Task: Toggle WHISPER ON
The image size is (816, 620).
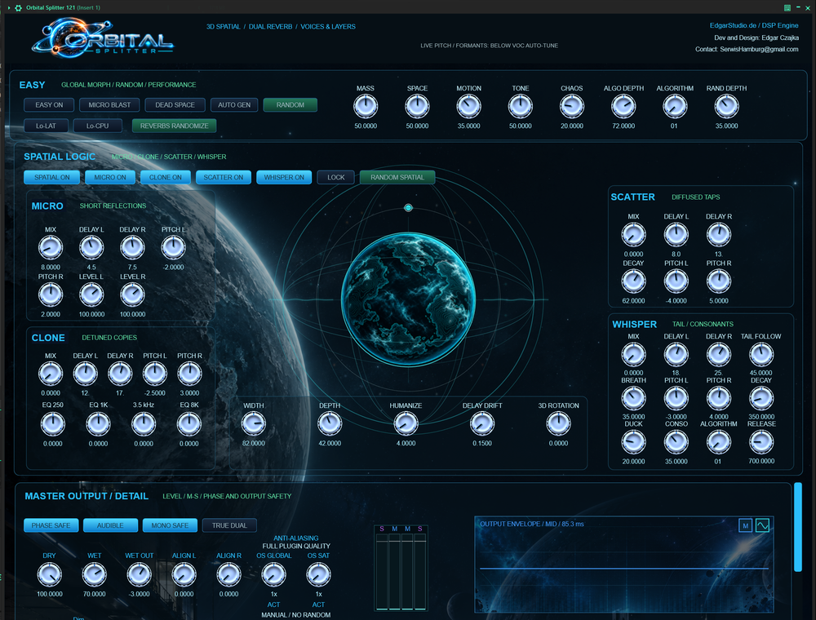Action: tap(284, 177)
